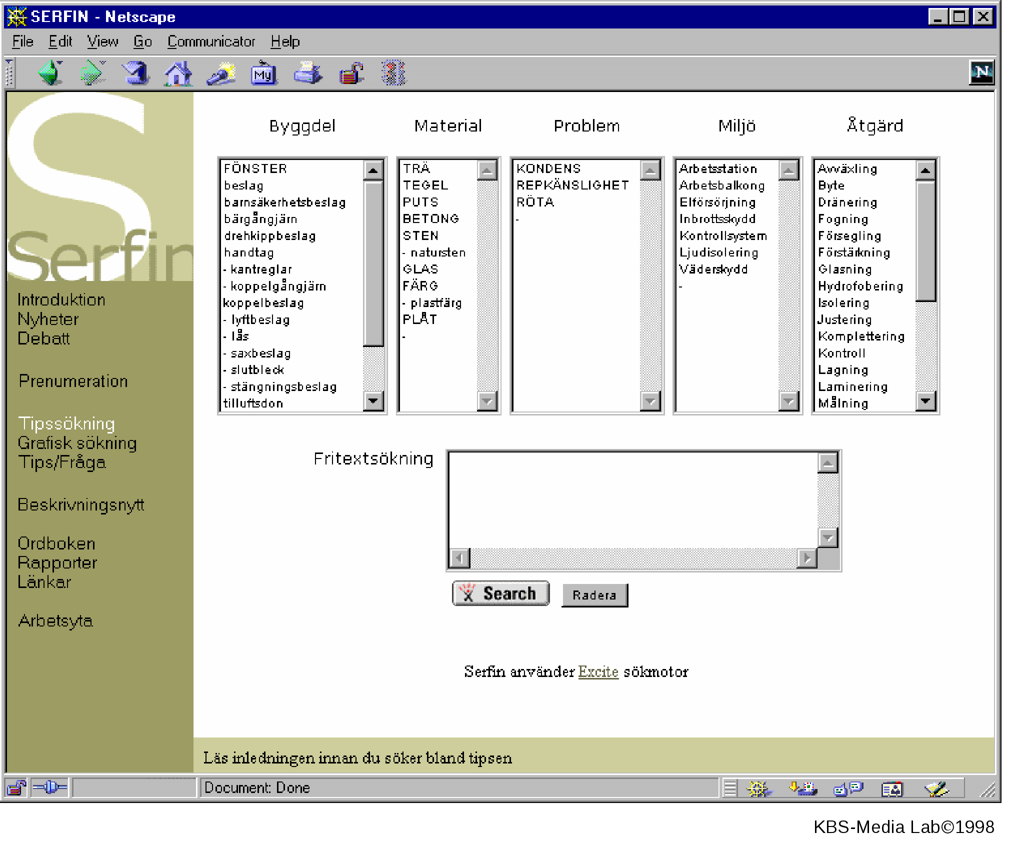Open Composer icon in component bar

936,789
